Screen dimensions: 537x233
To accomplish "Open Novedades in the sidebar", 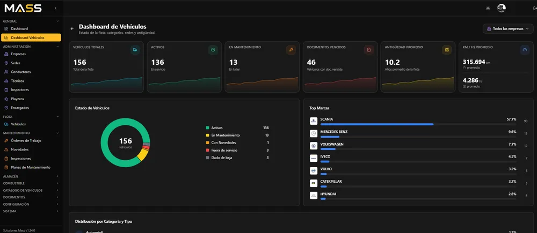I will pyautogui.click(x=31, y=149).
